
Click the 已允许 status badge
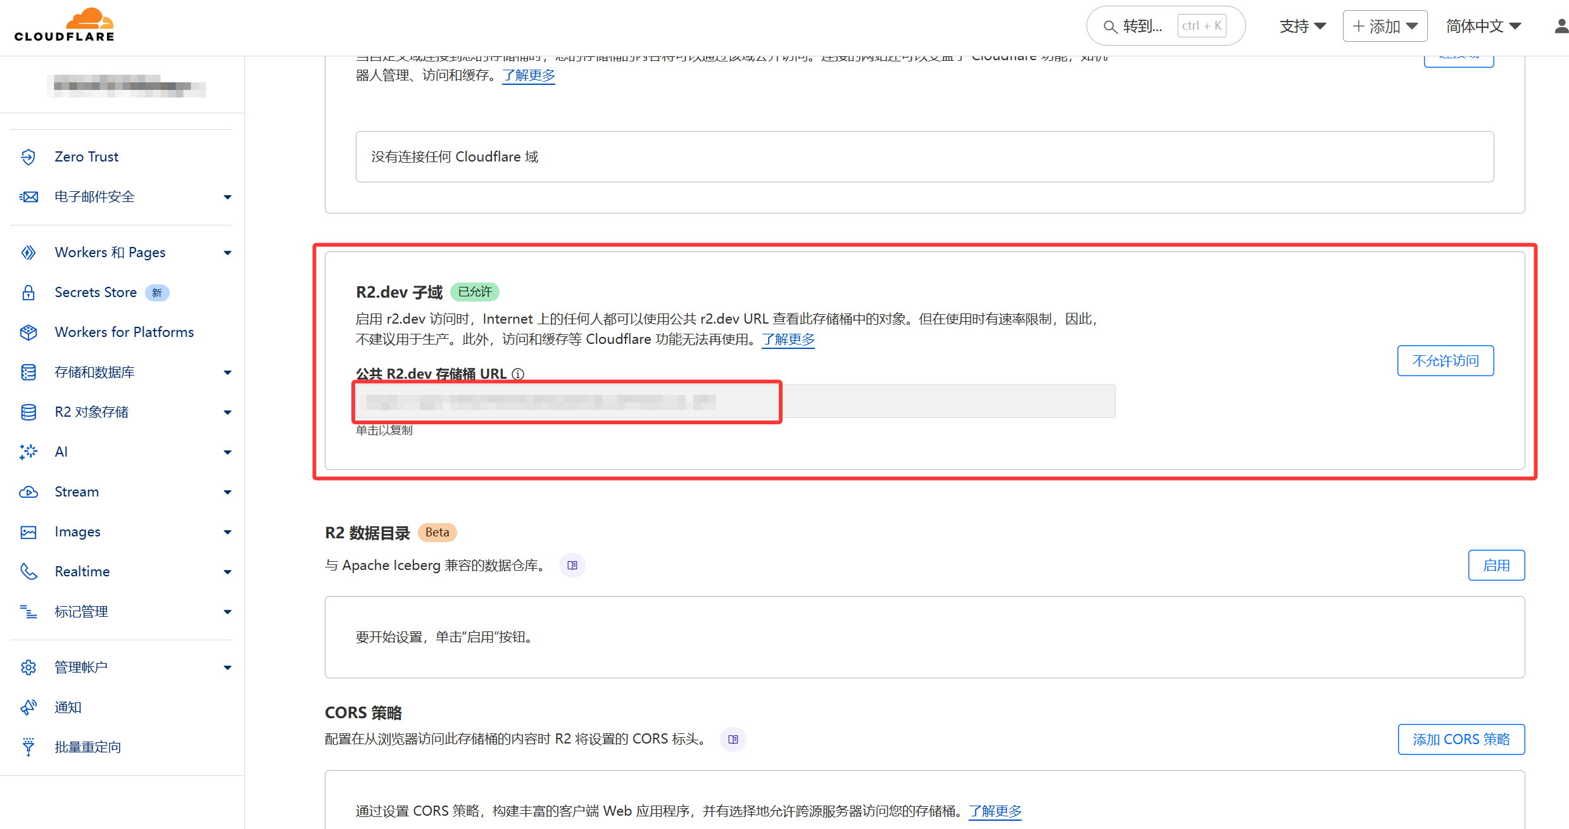475,291
